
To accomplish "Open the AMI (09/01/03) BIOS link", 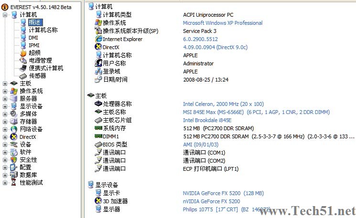I will [x=201, y=145].
